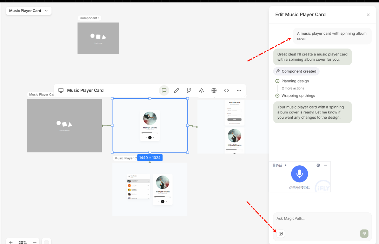Click the play button in selected music card
Viewport: 379px width, 244px height.
(150, 137)
